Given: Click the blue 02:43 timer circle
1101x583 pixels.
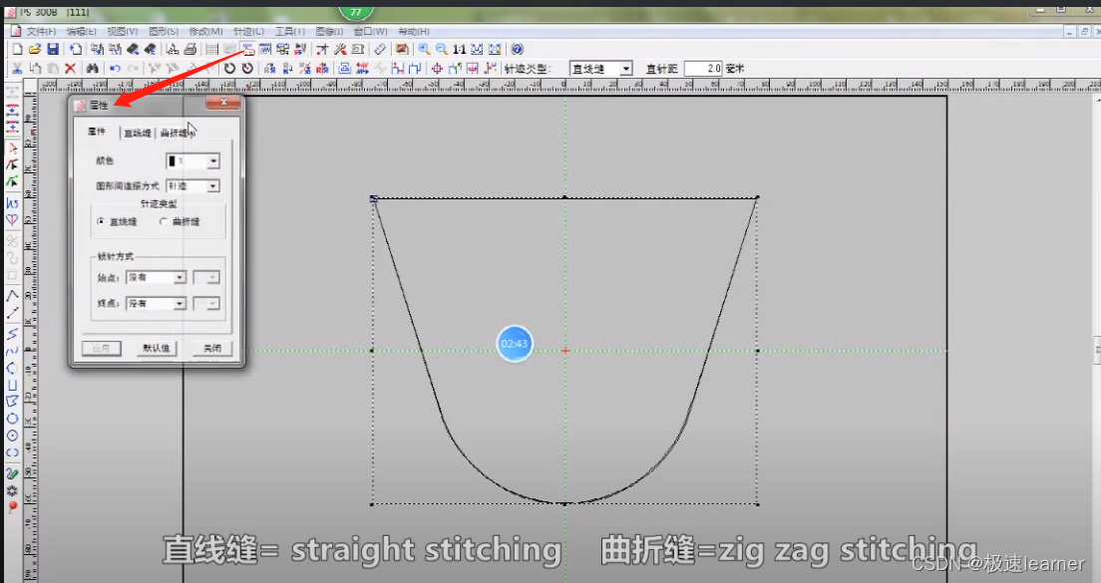Looking at the screenshot, I should [x=515, y=344].
